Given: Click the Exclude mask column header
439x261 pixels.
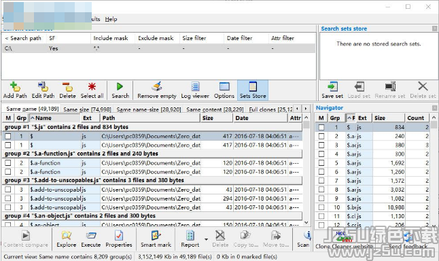Looking at the screenshot, I should pyautogui.click(x=157, y=38).
